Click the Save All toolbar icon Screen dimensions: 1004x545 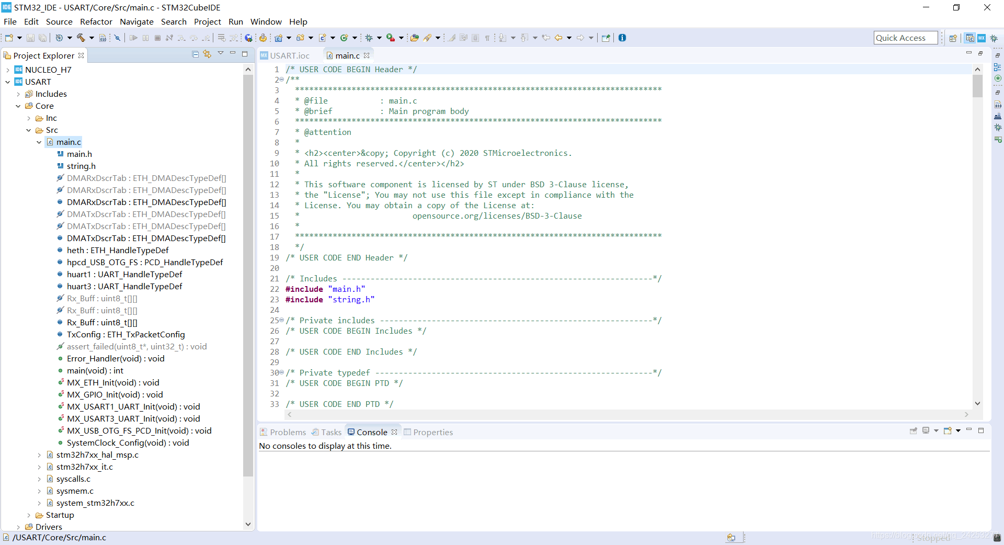point(42,38)
